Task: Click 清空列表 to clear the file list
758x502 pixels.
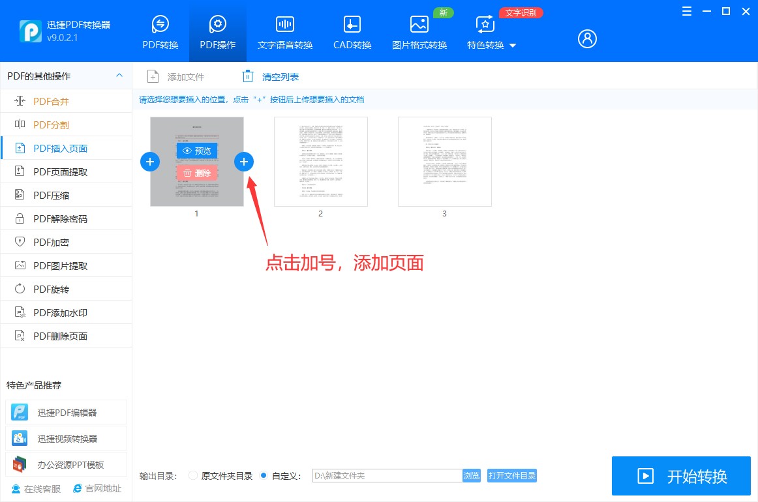Action: [x=269, y=76]
